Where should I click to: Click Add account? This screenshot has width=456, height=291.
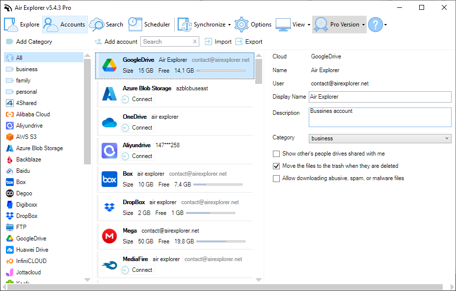pos(116,42)
